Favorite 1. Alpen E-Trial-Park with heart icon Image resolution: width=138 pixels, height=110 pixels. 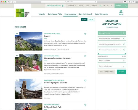point(85,105)
